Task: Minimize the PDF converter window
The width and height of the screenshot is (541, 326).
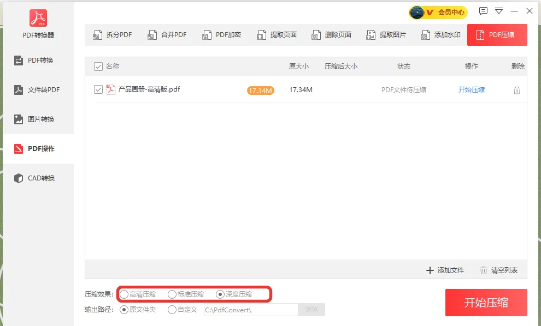Action: [514, 11]
